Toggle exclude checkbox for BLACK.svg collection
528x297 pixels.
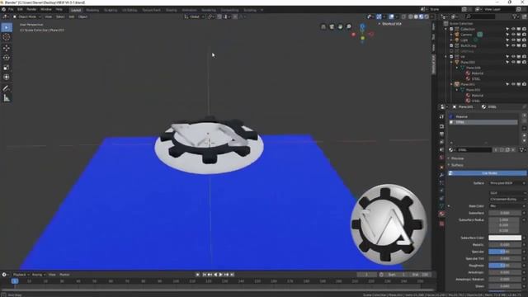tap(451, 45)
